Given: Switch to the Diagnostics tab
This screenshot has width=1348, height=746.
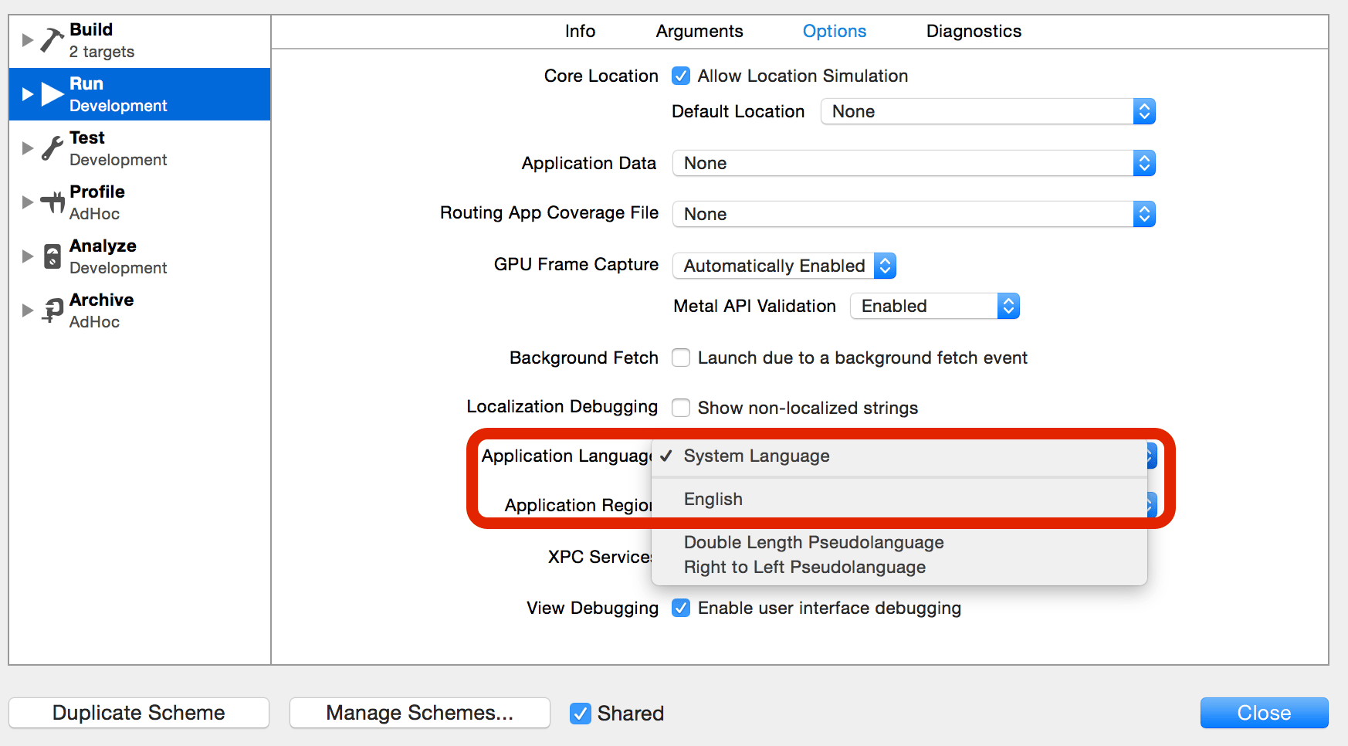Looking at the screenshot, I should pos(974,31).
